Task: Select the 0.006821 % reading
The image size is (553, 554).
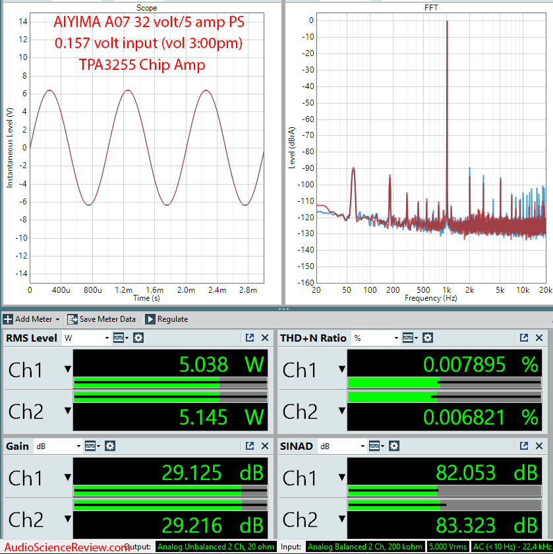Action: tap(480, 417)
